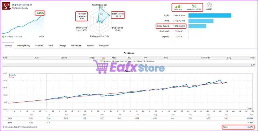Screen dimensions: 258x131
Task: Click the green Reliability bars icon
Action: pos(178,7)
